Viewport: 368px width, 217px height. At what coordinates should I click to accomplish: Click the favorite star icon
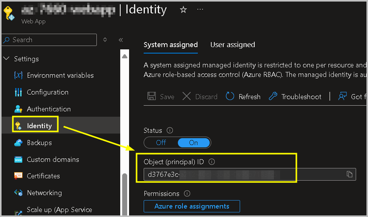pyautogui.click(x=184, y=10)
